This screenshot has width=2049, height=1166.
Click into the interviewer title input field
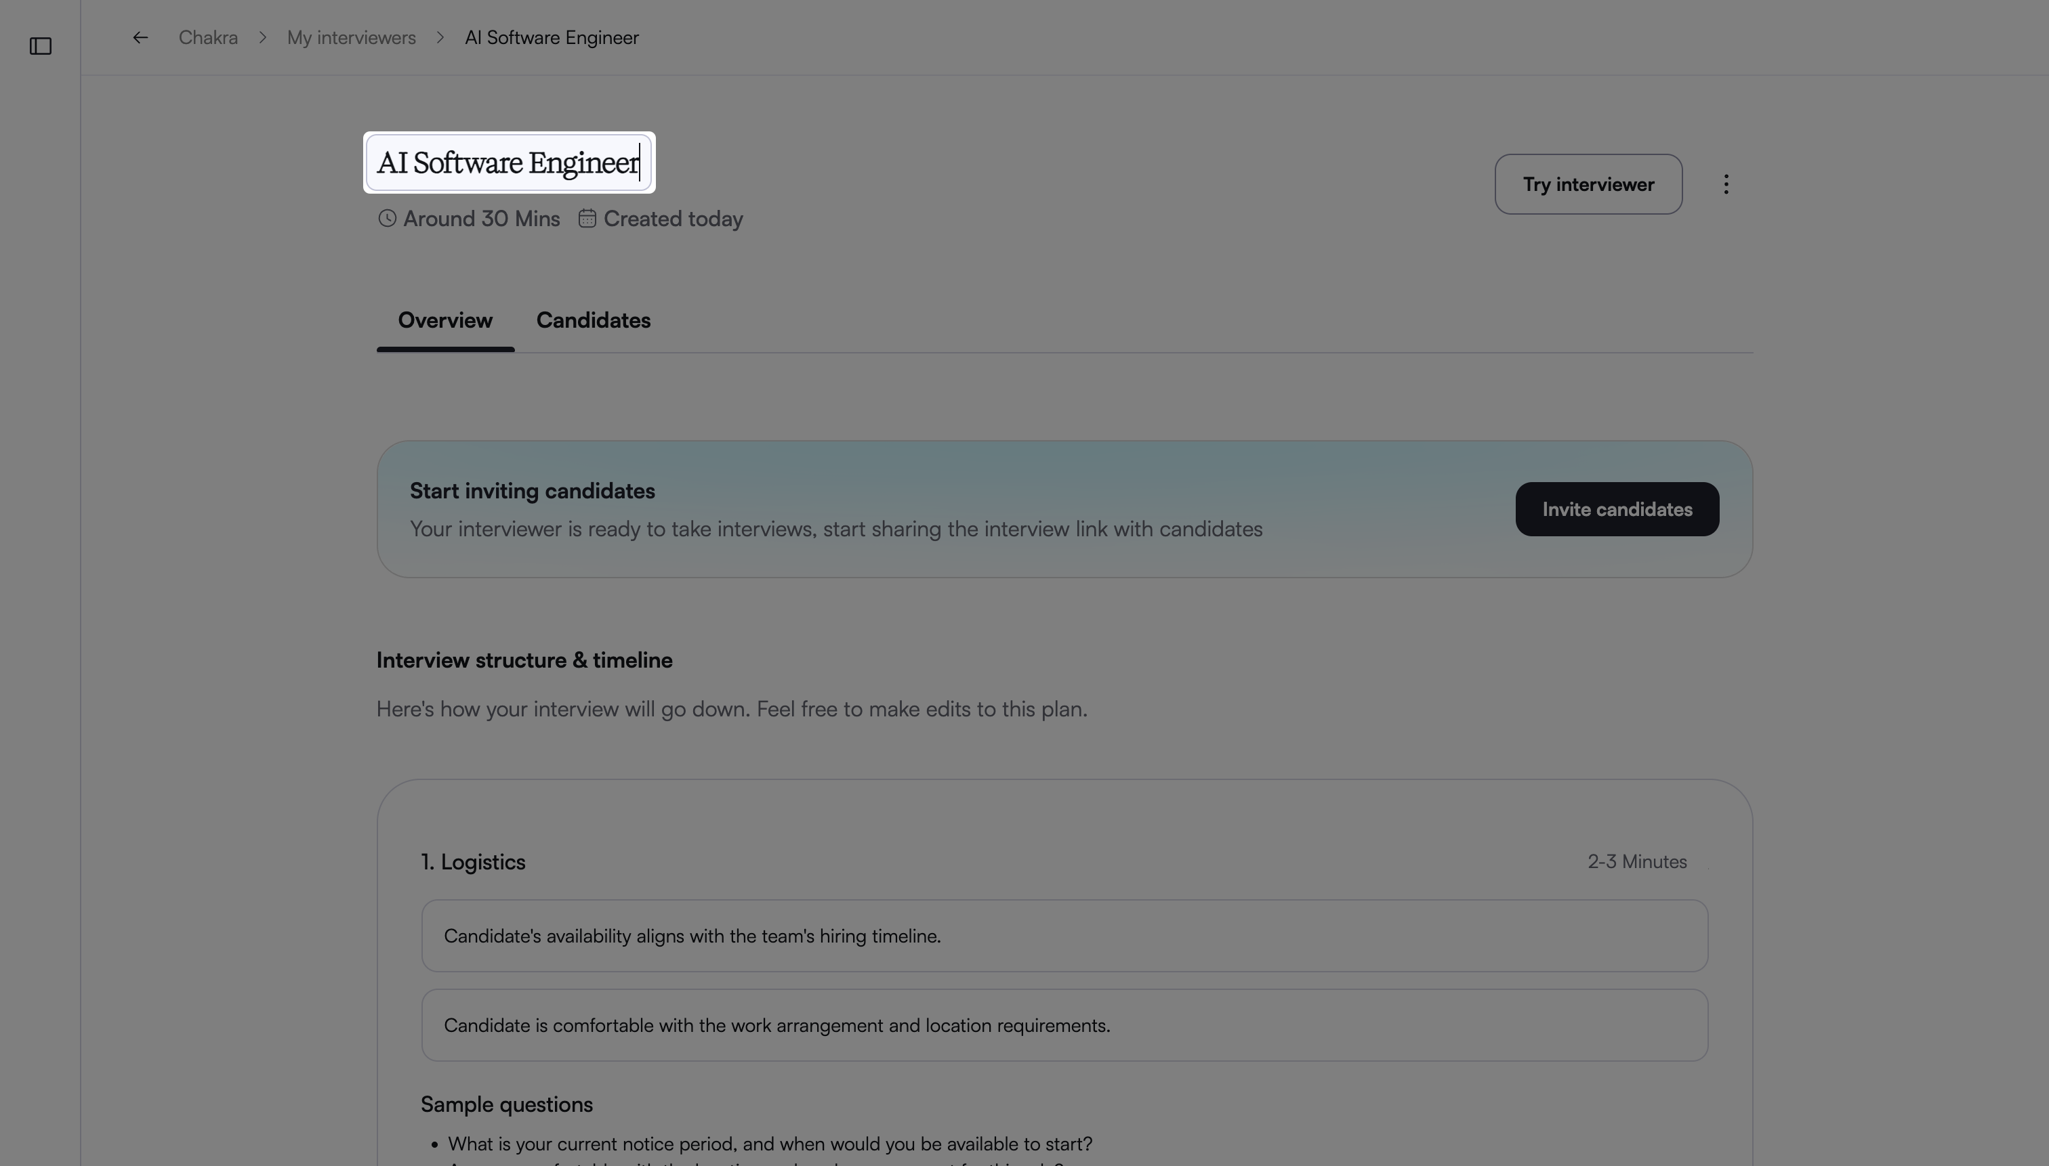coord(509,163)
